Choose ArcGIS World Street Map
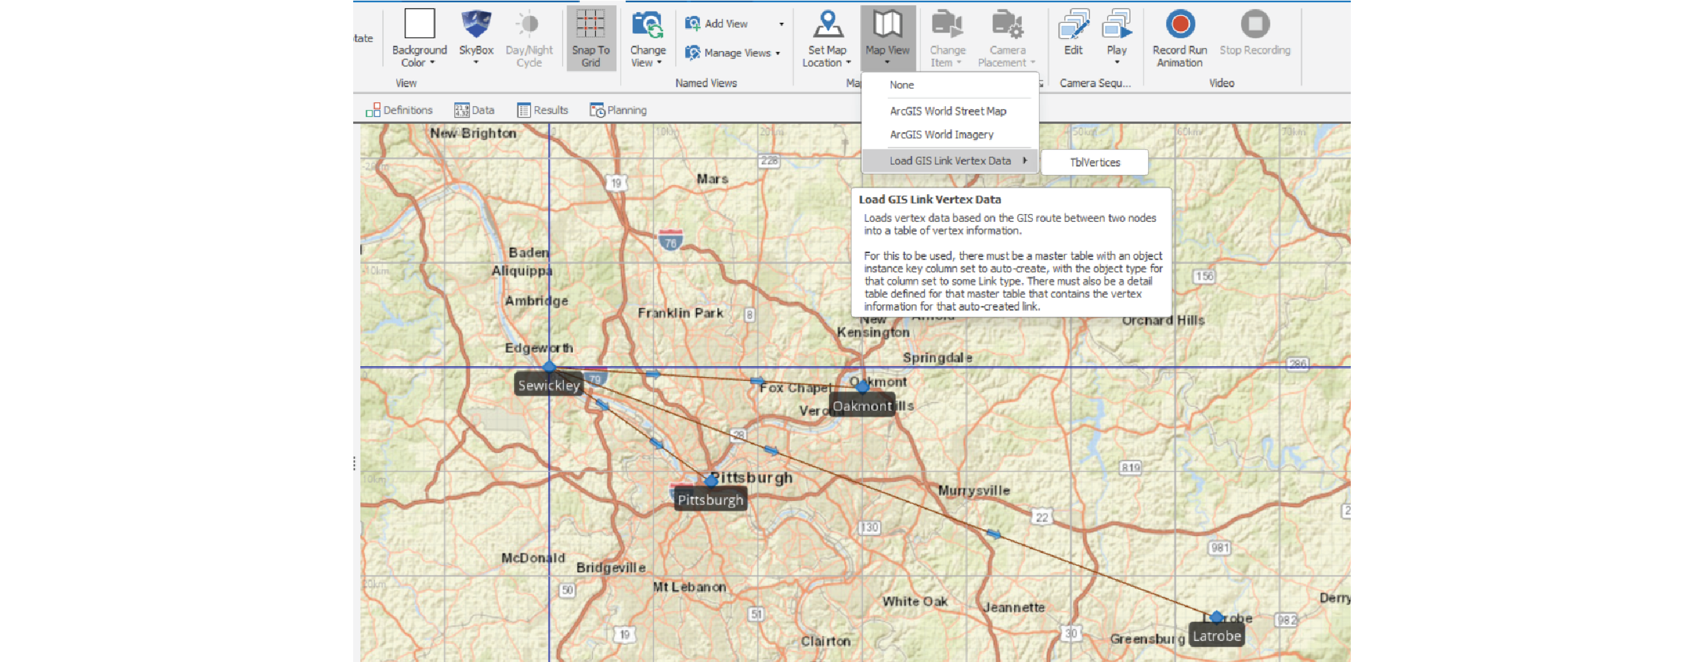 coord(947,111)
